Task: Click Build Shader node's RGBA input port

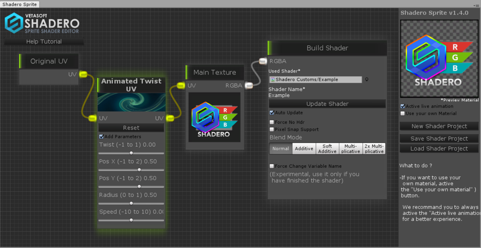Action: point(263,61)
